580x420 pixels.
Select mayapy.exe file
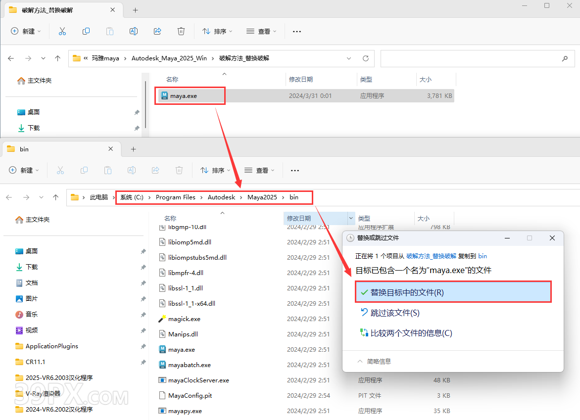[185, 411]
